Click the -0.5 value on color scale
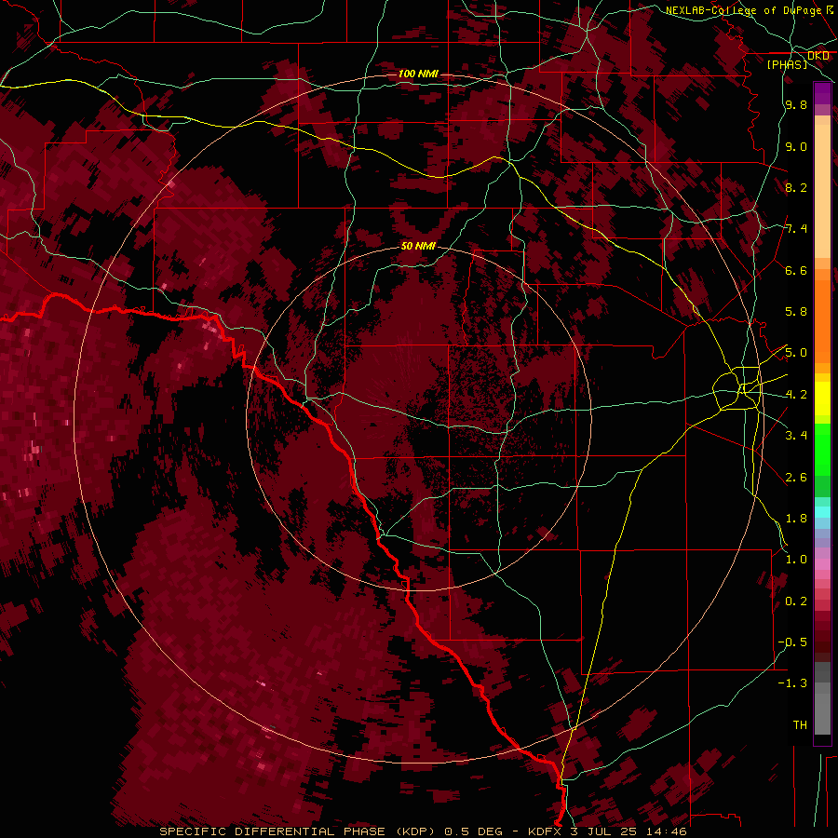The image size is (838, 838). [x=792, y=642]
